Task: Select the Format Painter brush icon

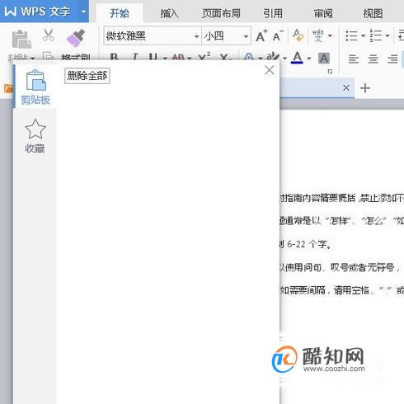Action: [76, 38]
